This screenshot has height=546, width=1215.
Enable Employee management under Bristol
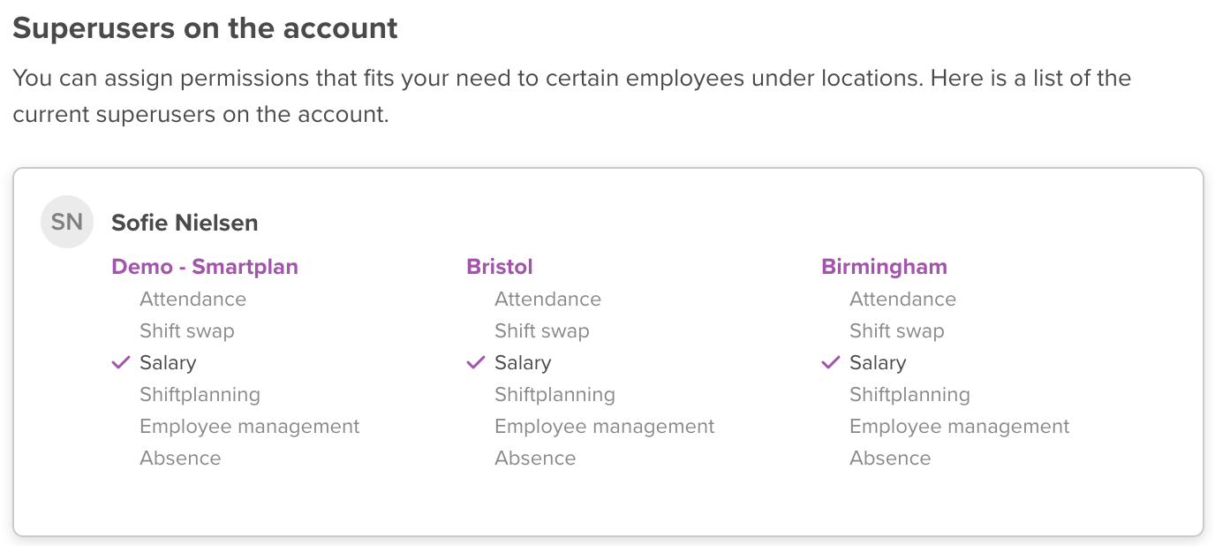[x=604, y=427]
